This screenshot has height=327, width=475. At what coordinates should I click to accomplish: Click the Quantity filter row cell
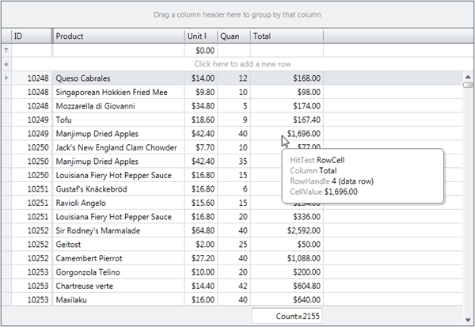click(234, 51)
